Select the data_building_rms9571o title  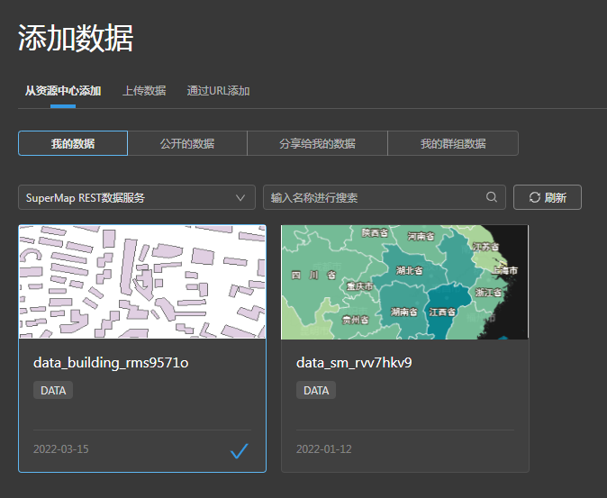[x=111, y=363]
